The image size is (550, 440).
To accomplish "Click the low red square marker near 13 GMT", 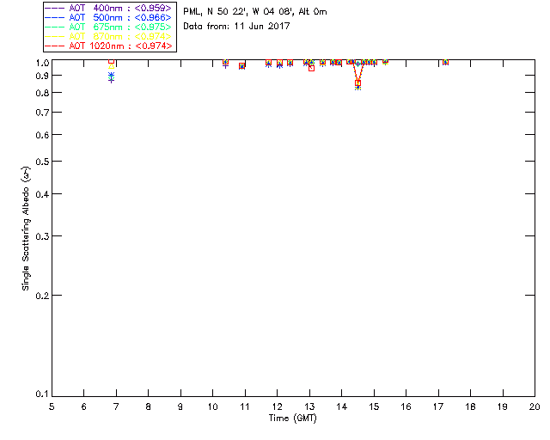I will tap(311, 69).
